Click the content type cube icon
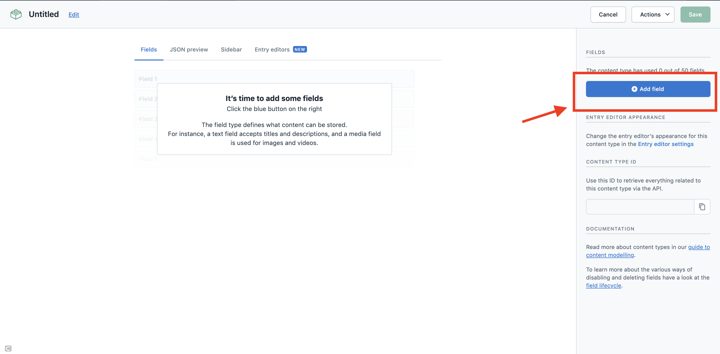The image size is (720, 354). 16,14
